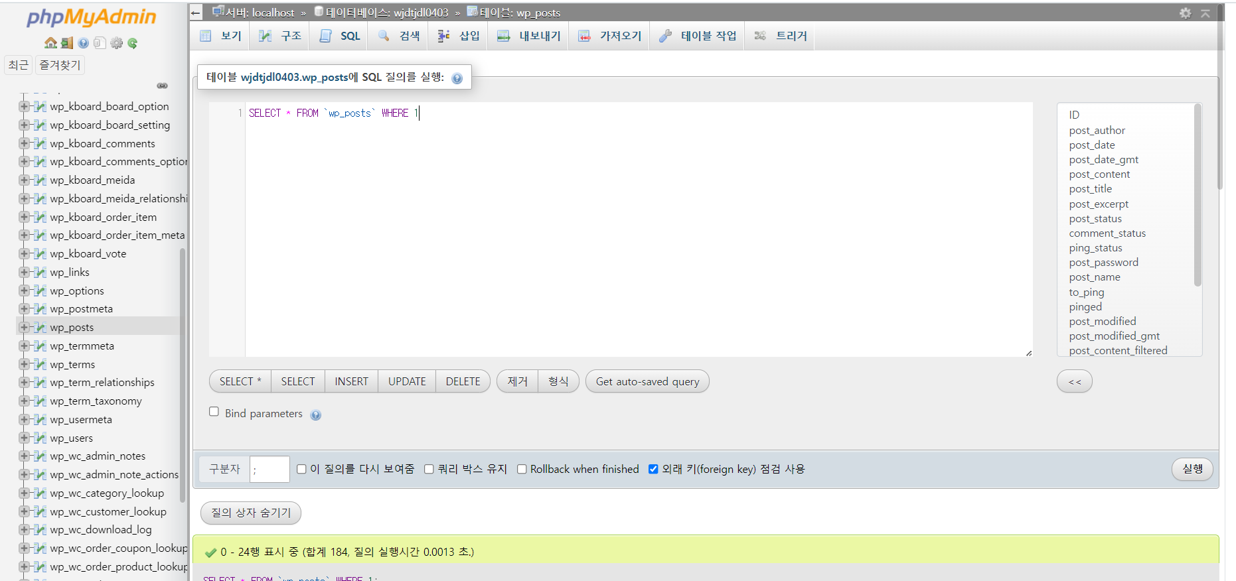Viewport: 1236px width, 581px height.
Task: Collapse top menu with double-arrow icon
Action: [1205, 13]
